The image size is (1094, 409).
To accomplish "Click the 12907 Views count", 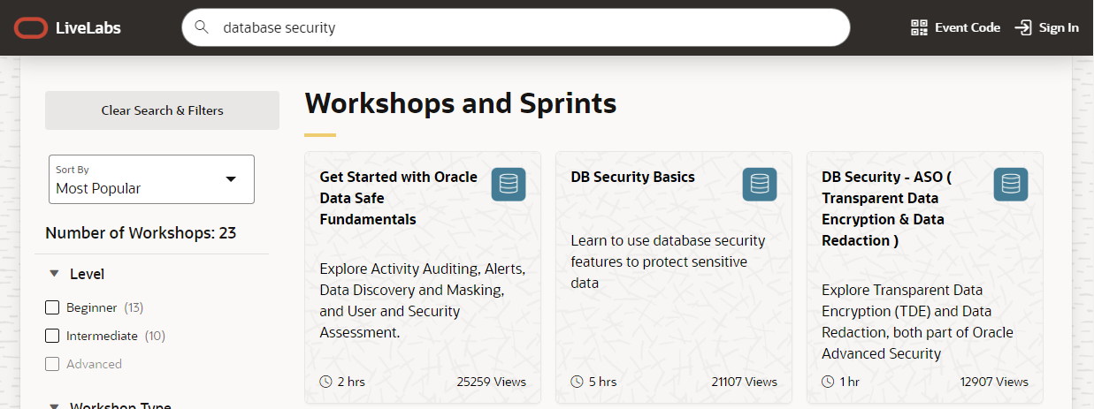I will coord(994,382).
